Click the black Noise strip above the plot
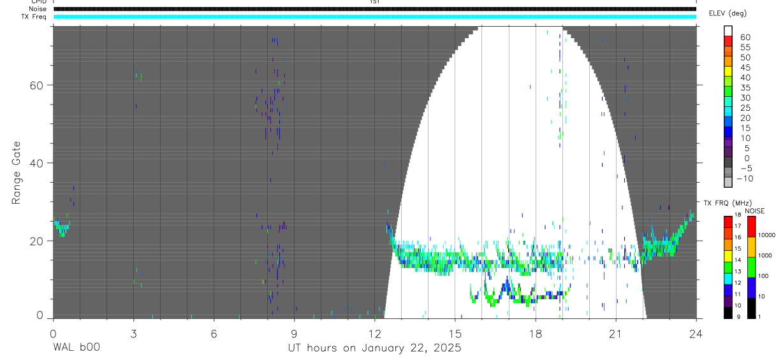Image resolution: width=783 pixels, height=361 pixels. [x=374, y=9]
